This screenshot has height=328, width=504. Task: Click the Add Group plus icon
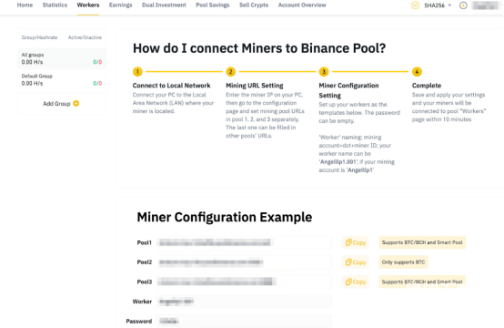[76, 103]
